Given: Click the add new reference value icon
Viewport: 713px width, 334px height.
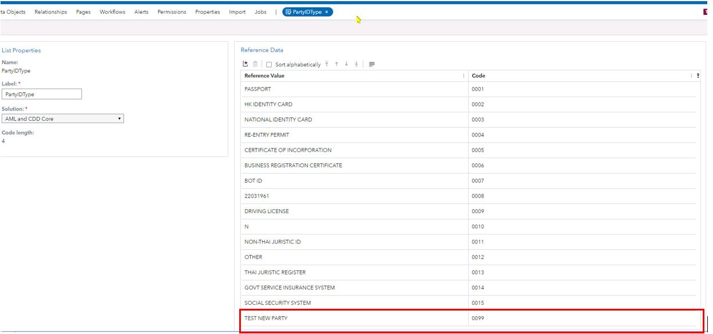Looking at the screenshot, I should tap(245, 64).
